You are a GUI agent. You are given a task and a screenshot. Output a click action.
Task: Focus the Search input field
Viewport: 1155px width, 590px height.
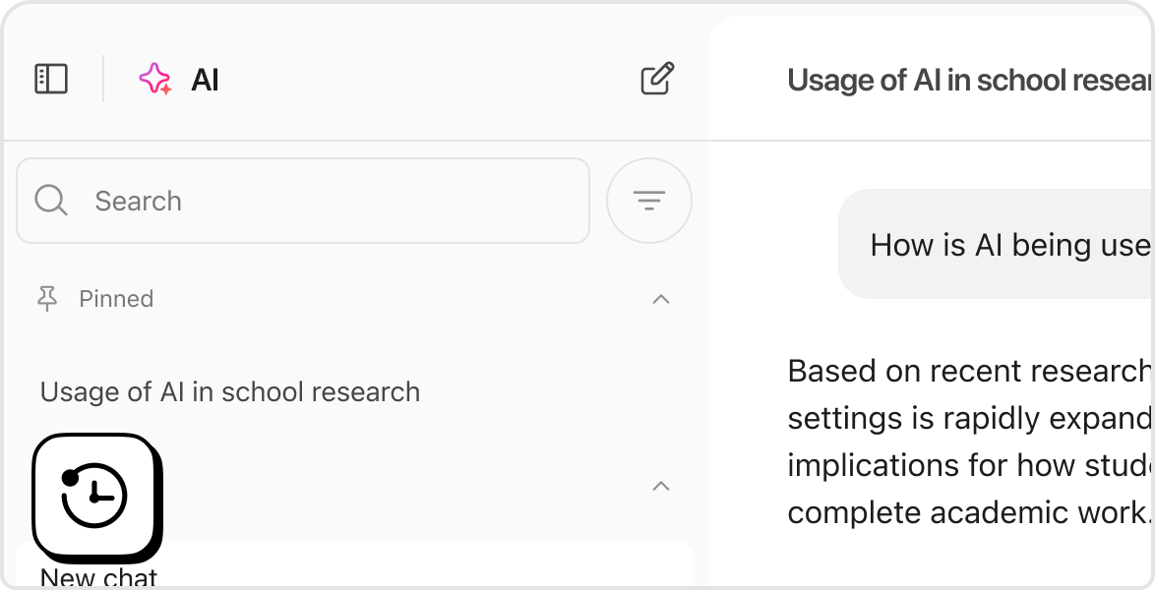point(325,201)
